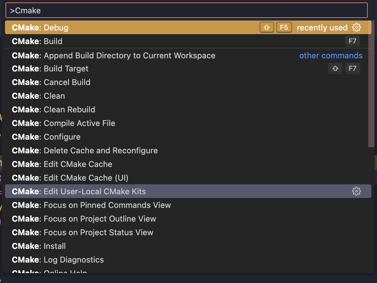This screenshot has height=283, width=377.
Task: Choose CMake: Focus on Project Outline View
Action: click(124, 219)
